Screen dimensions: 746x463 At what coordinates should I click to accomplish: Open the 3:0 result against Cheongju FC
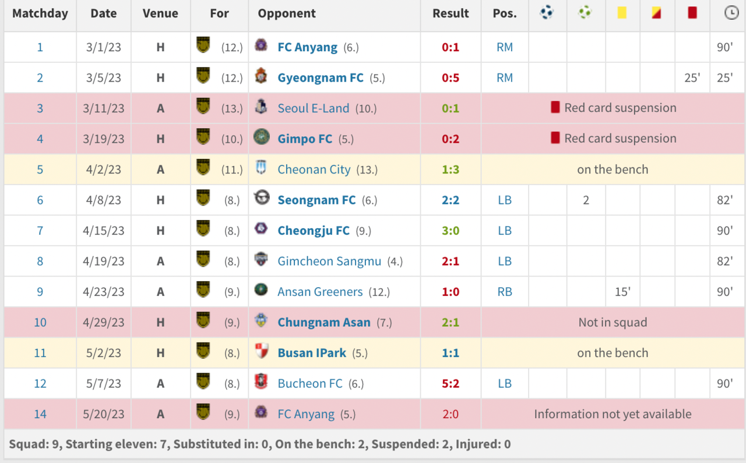tap(451, 231)
